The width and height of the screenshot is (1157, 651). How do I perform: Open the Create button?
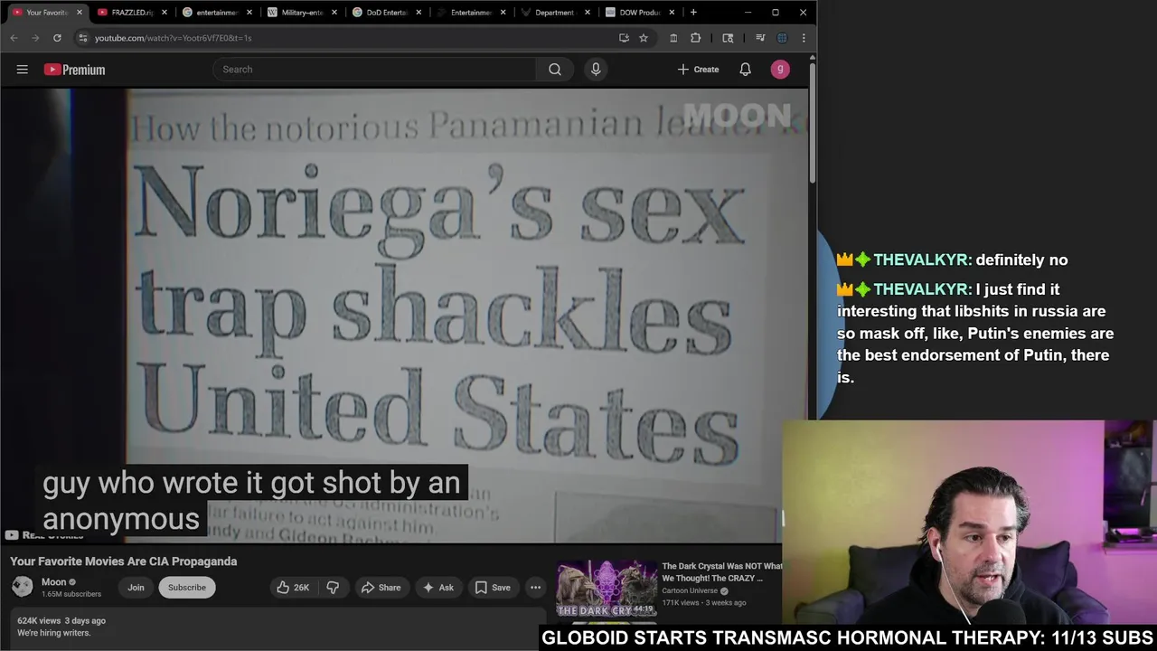point(699,70)
